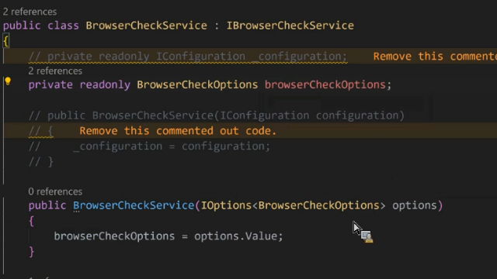Click the blue BrowserCheckService constructor name

134,205
